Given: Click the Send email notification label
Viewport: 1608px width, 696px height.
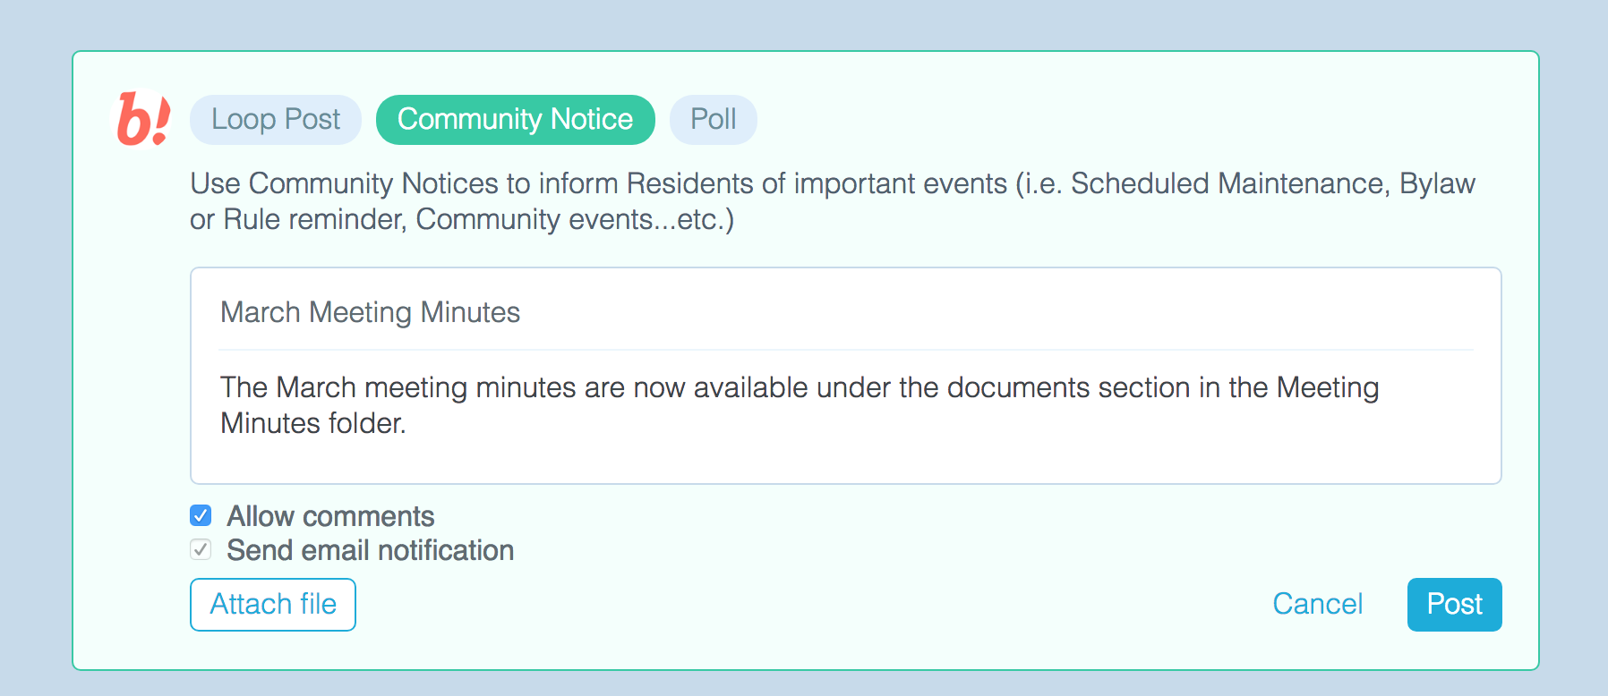Looking at the screenshot, I should [370, 550].
